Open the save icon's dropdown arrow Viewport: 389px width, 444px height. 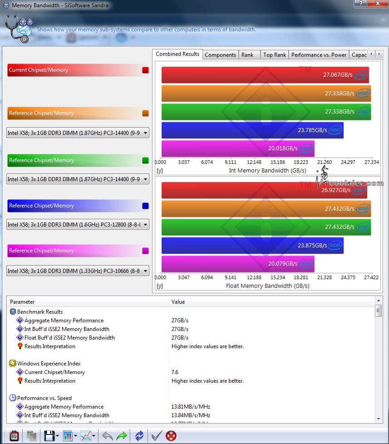tap(58, 436)
